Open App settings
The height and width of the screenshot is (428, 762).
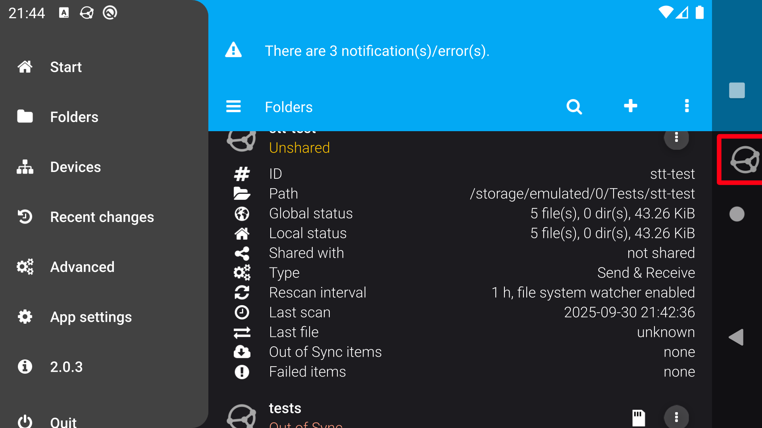click(x=90, y=317)
